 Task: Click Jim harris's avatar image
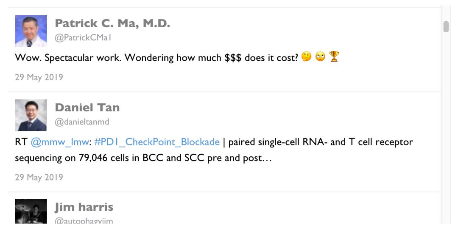pos(31,212)
